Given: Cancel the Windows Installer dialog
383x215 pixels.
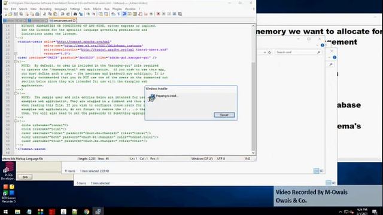Looking at the screenshot, I should pos(224,115).
